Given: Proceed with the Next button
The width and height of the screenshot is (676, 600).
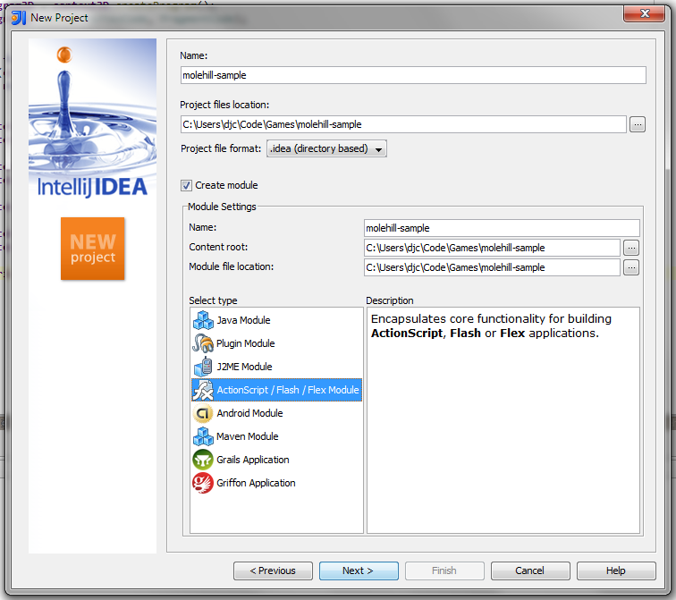Looking at the screenshot, I should point(359,570).
